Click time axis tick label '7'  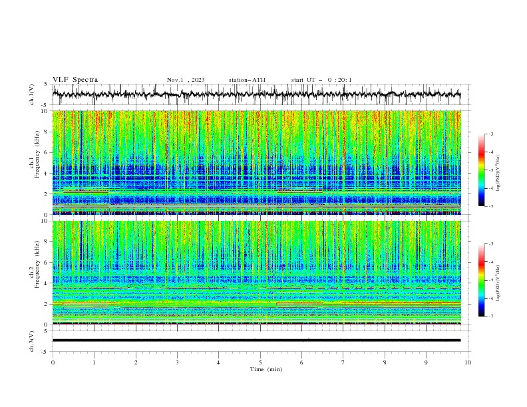point(343,362)
